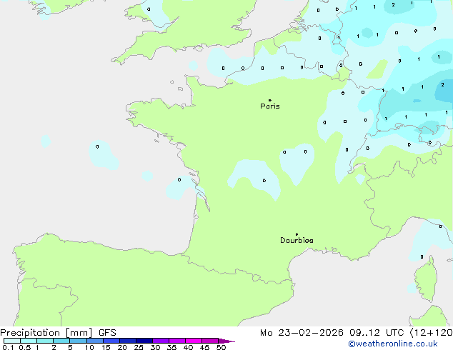Click the '30' legend scale label

(155, 347)
